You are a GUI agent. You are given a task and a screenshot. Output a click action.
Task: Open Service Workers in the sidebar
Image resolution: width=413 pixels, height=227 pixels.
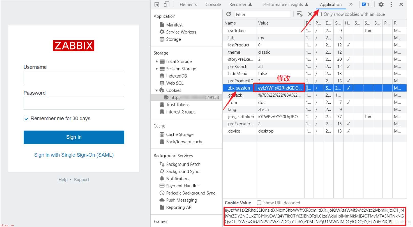(x=178, y=32)
